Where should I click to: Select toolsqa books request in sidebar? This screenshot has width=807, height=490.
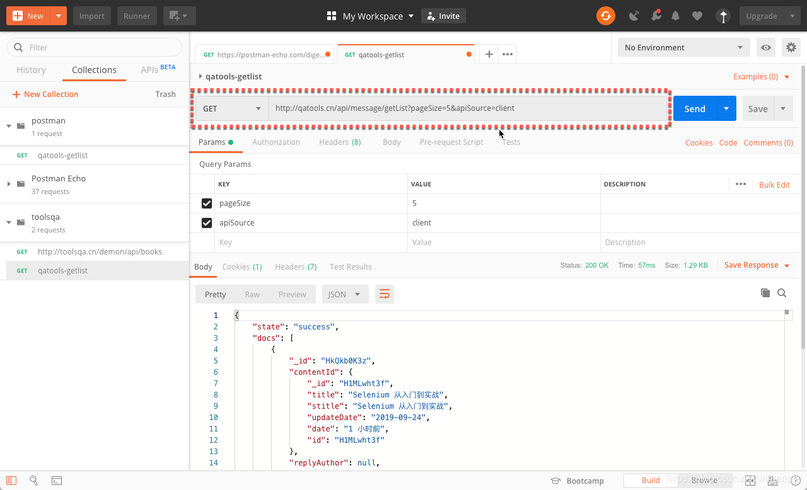click(x=95, y=251)
